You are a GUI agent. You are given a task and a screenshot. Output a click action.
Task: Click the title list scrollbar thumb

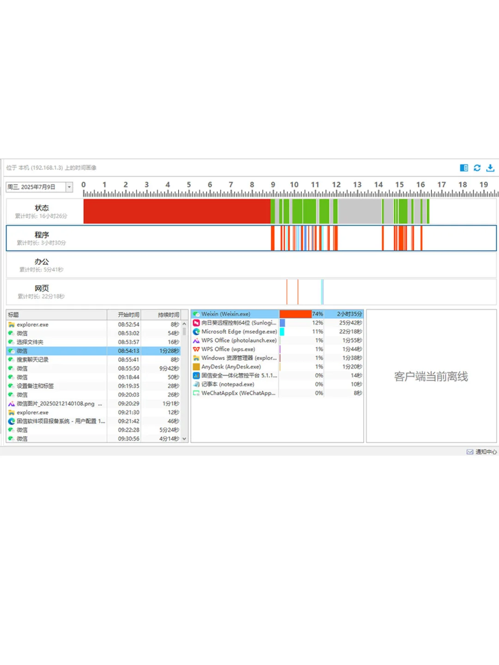pos(184,332)
